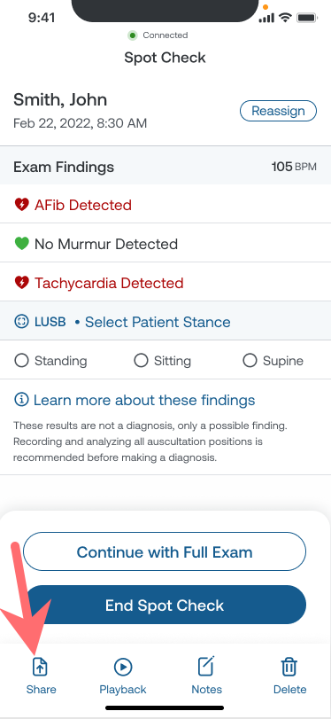Select the Sitting patient stance
The width and height of the screenshot is (331, 719).
tap(163, 361)
